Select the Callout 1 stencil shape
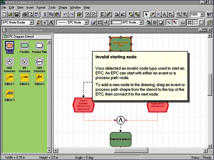The image size is (214, 160). tap(9, 79)
